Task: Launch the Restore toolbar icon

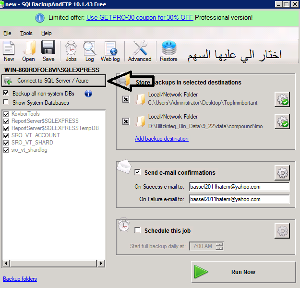Action: [168, 51]
